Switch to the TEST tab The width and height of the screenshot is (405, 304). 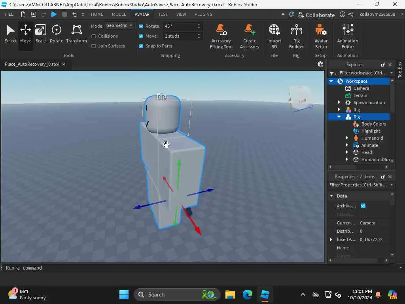[x=163, y=15]
